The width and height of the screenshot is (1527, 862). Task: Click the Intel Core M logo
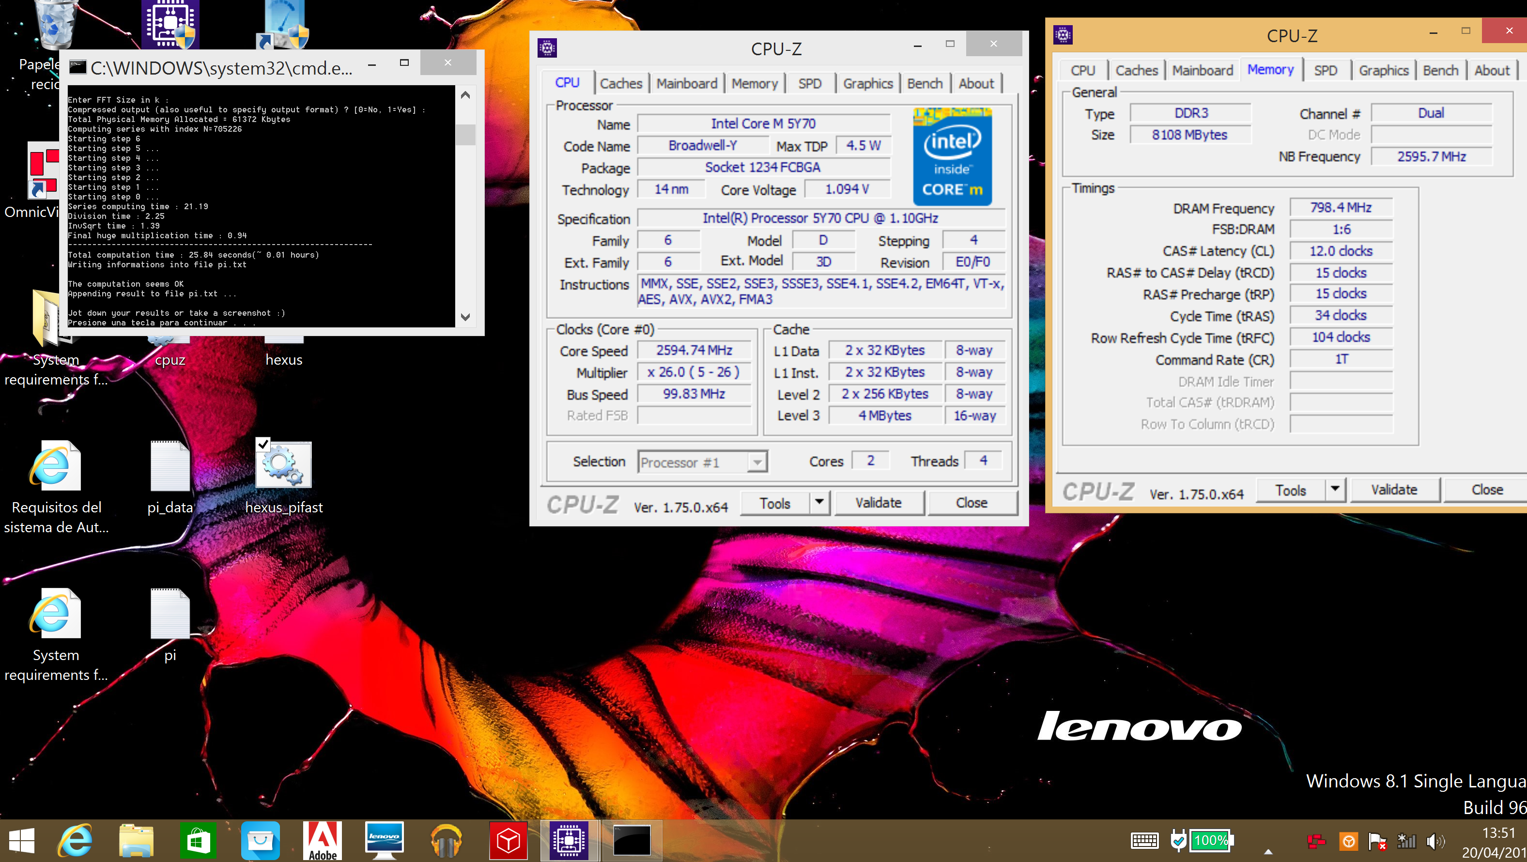click(x=952, y=156)
